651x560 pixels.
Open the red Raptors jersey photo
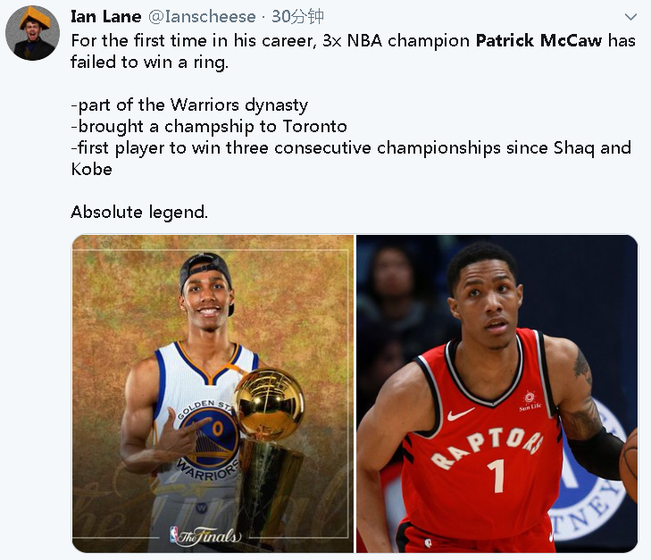(497, 394)
